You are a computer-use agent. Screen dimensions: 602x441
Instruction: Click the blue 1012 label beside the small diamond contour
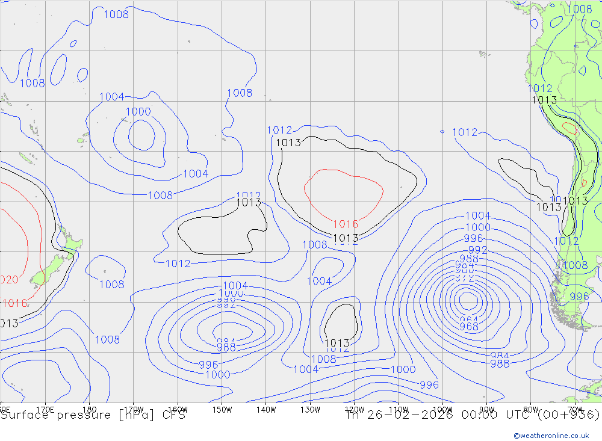click(x=465, y=132)
